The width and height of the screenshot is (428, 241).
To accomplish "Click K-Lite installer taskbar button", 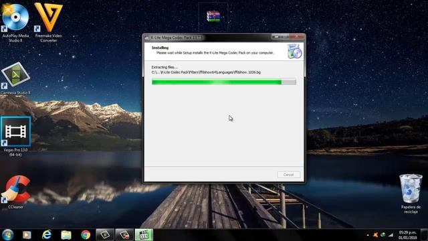I will [x=144, y=235].
